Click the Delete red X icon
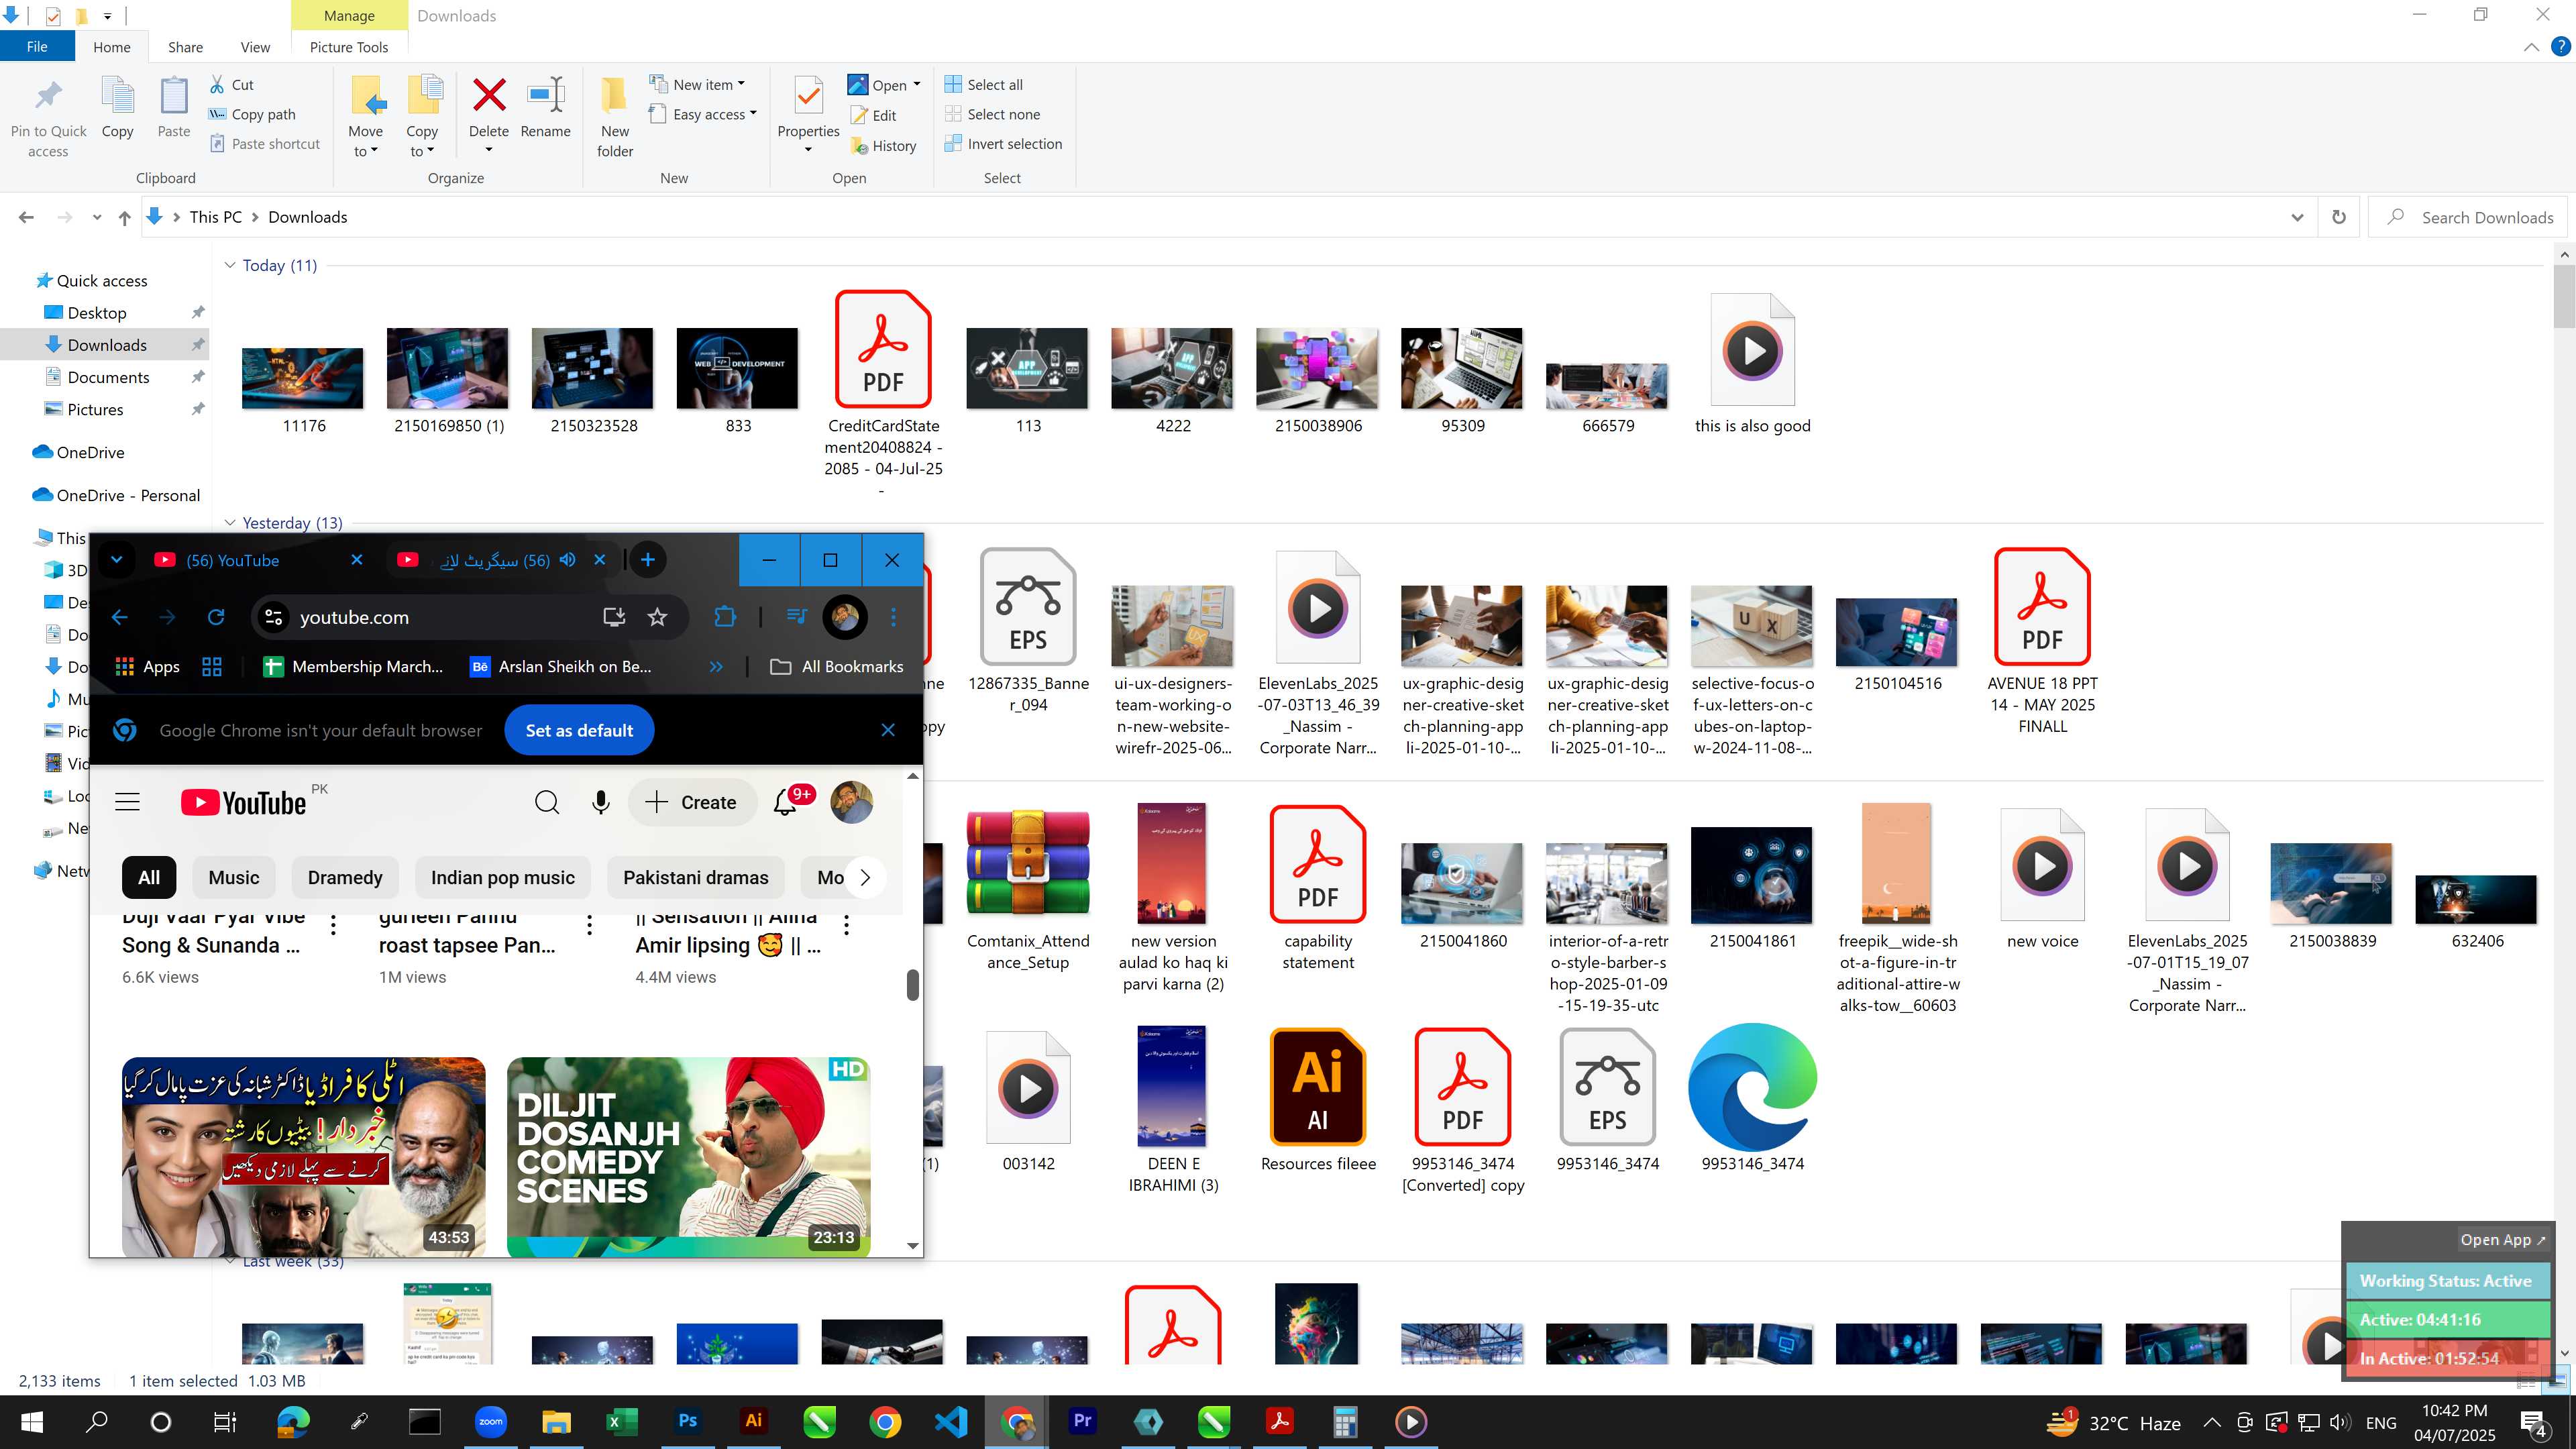 pos(489,96)
